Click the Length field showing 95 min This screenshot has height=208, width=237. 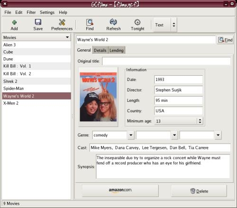tap(178, 100)
